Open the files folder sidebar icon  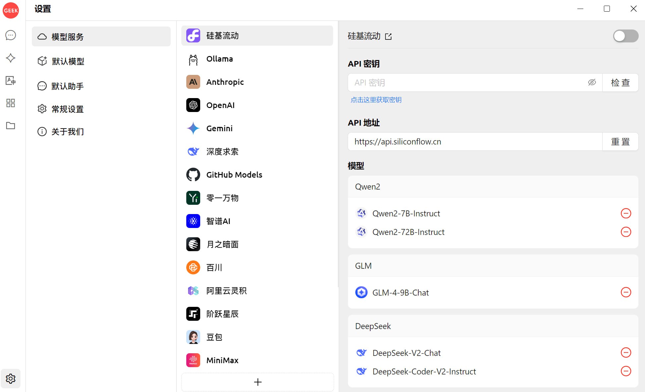click(x=11, y=126)
